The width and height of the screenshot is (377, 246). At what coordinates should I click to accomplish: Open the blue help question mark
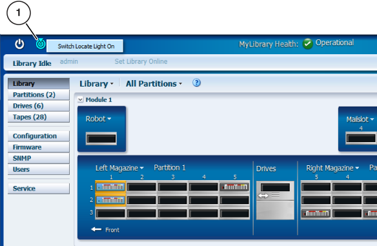(x=196, y=83)
